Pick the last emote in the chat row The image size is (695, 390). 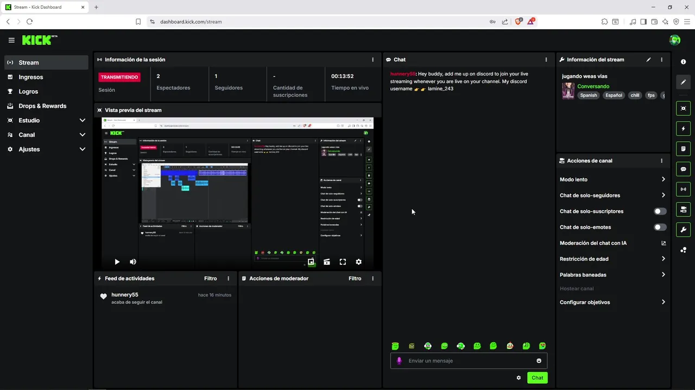(542, 346)
